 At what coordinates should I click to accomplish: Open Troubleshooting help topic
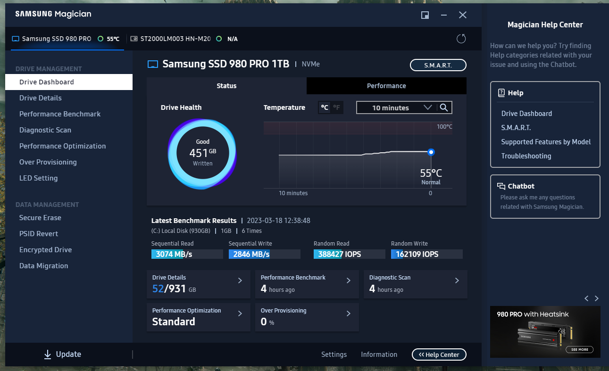click(x=526, y=156)
